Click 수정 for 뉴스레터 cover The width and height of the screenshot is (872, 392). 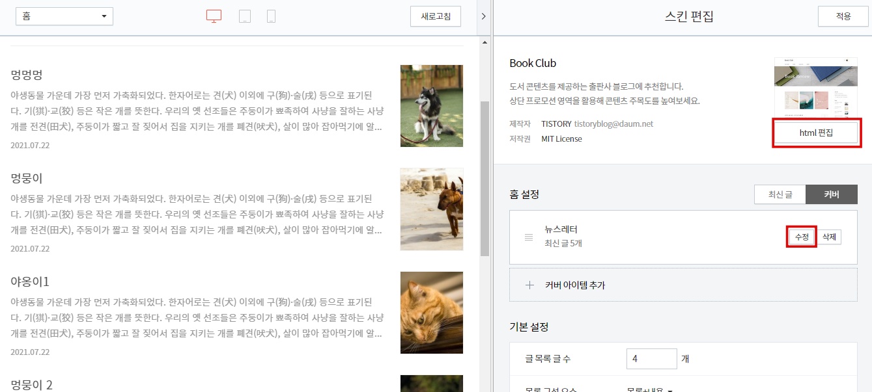click(802, 237)
